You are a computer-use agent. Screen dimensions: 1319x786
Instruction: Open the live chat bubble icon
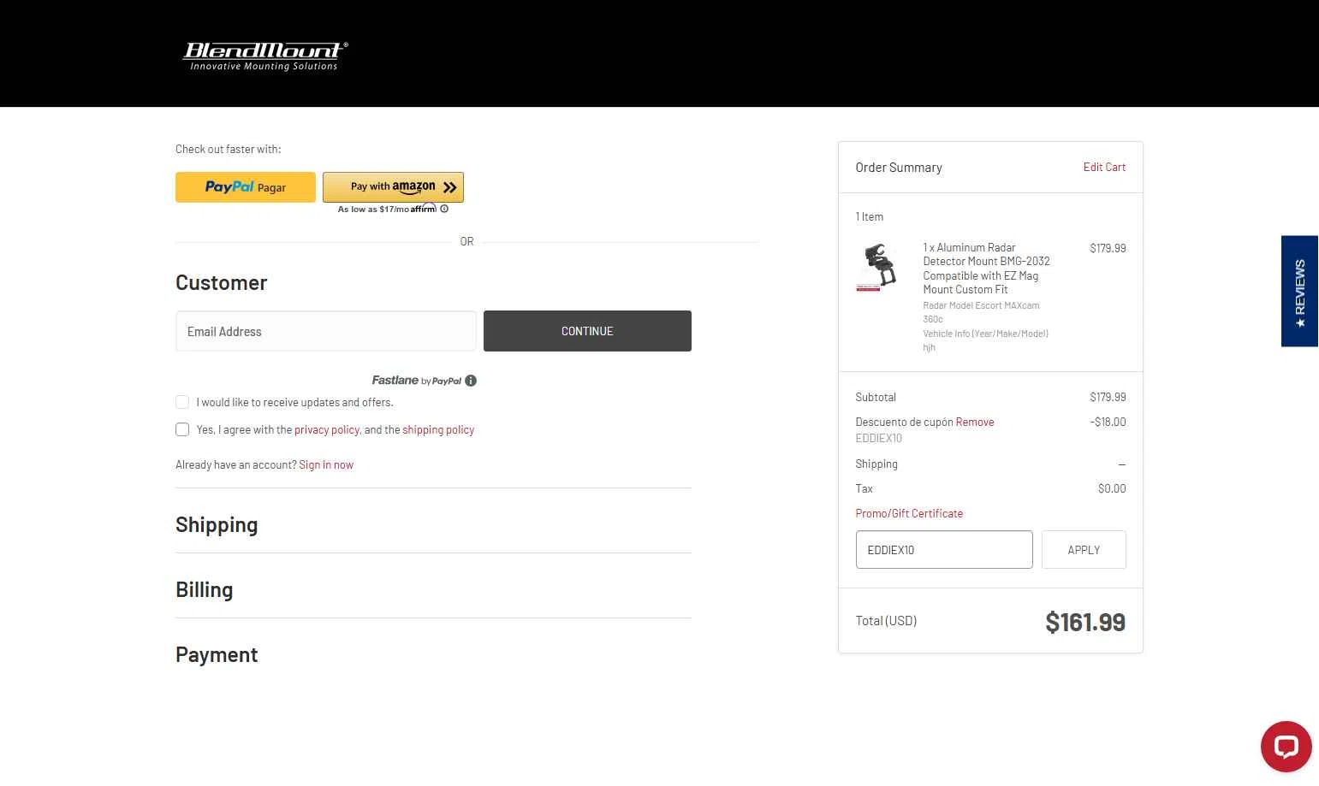(1286, 747)
